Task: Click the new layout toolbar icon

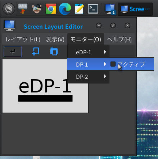Action: 36,51
